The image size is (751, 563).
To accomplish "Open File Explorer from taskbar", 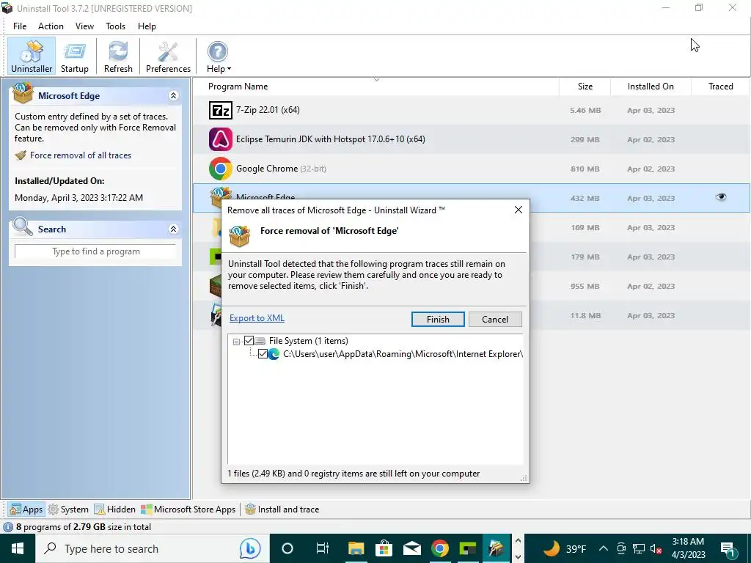I will 356,548.
